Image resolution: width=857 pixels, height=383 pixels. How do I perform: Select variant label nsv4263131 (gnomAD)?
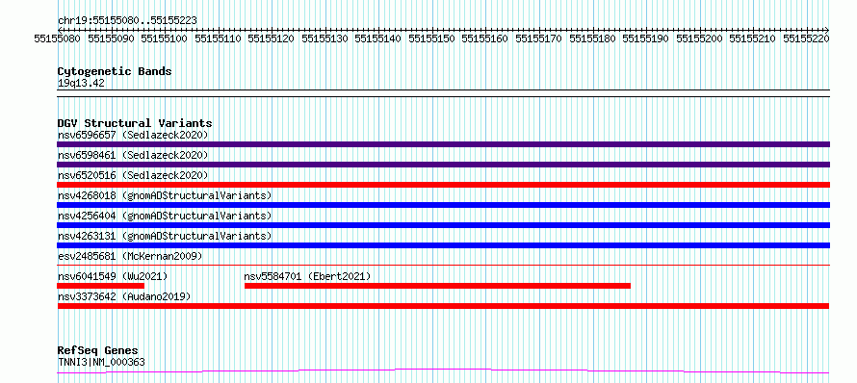[165, 236]
